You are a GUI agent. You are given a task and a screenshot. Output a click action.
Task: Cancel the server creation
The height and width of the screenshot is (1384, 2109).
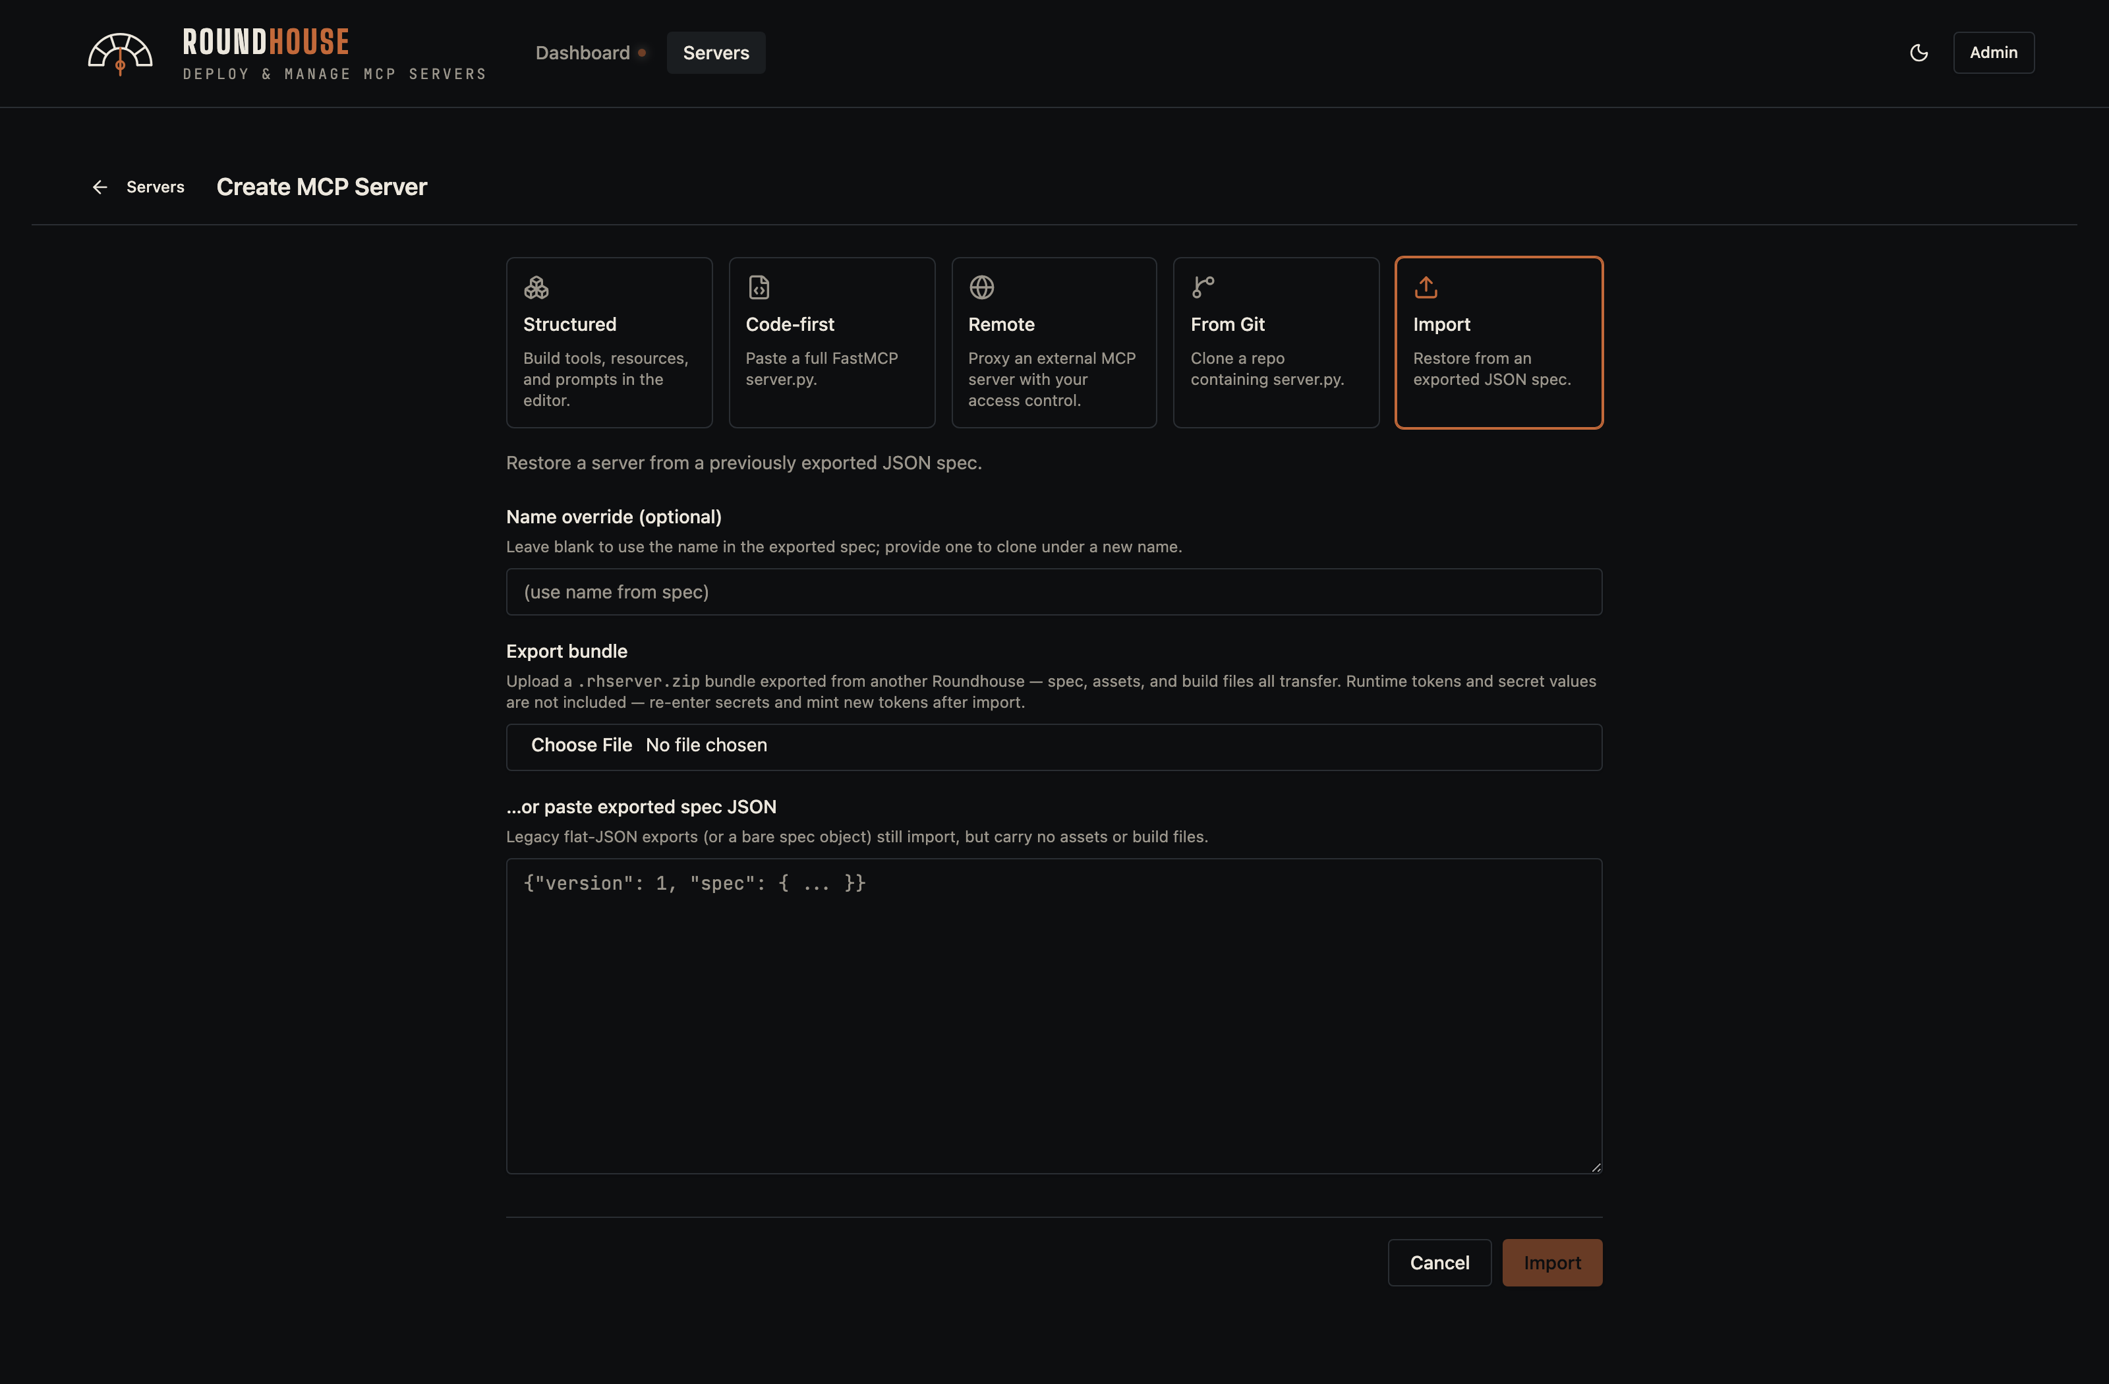(1439, 1263)
